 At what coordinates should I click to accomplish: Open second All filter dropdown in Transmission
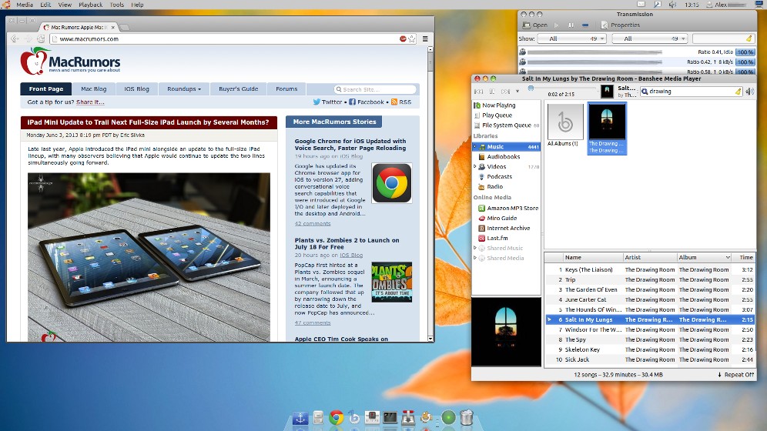tap(650, 38)
